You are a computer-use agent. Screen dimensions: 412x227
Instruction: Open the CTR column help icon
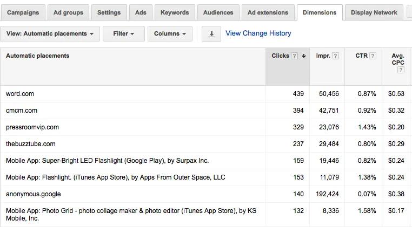pyautogui.click(x=373, y=56)
